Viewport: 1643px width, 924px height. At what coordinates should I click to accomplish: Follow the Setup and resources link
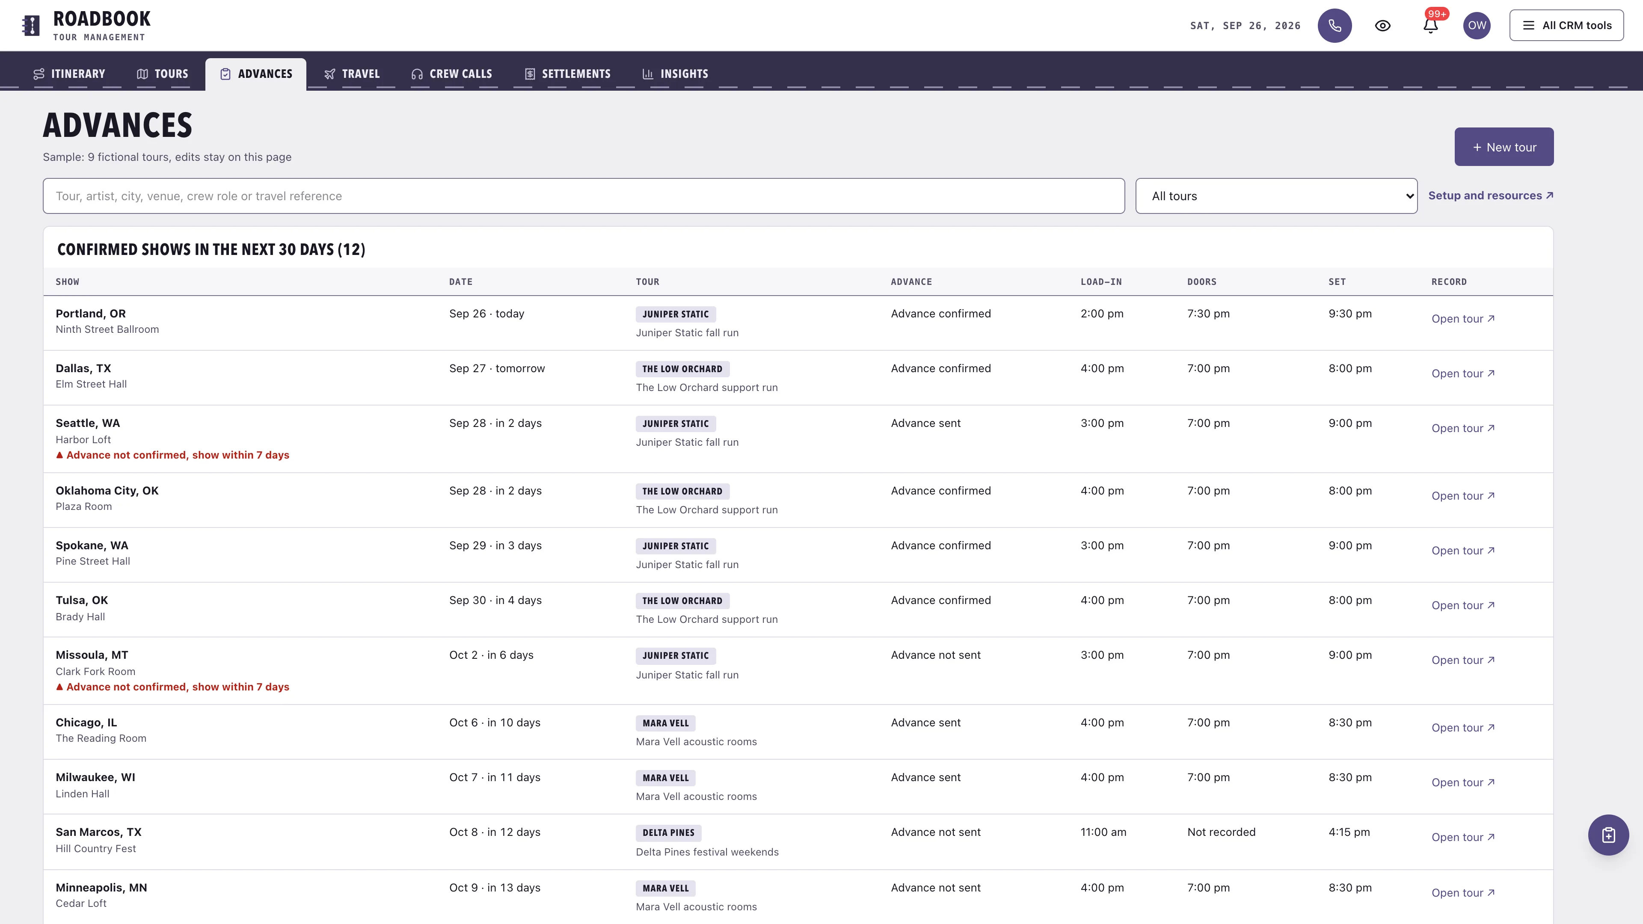pyautogui.click(x=1491, y=196)
